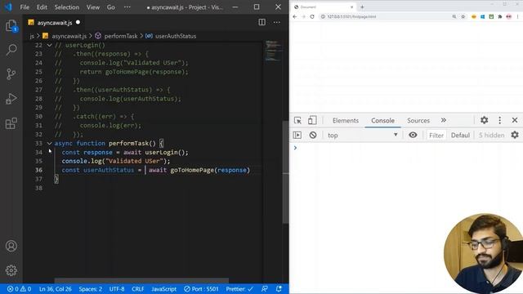The image size is (523, 294).
Task: Change indentation via Spaces: 2
Action: tap(91, 289)
